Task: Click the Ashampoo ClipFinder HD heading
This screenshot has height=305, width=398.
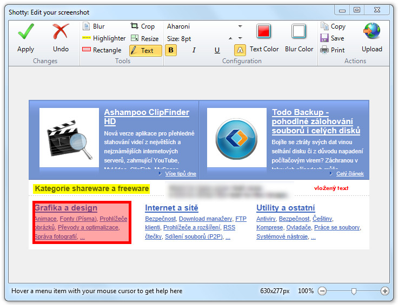Action: [147, 117]
